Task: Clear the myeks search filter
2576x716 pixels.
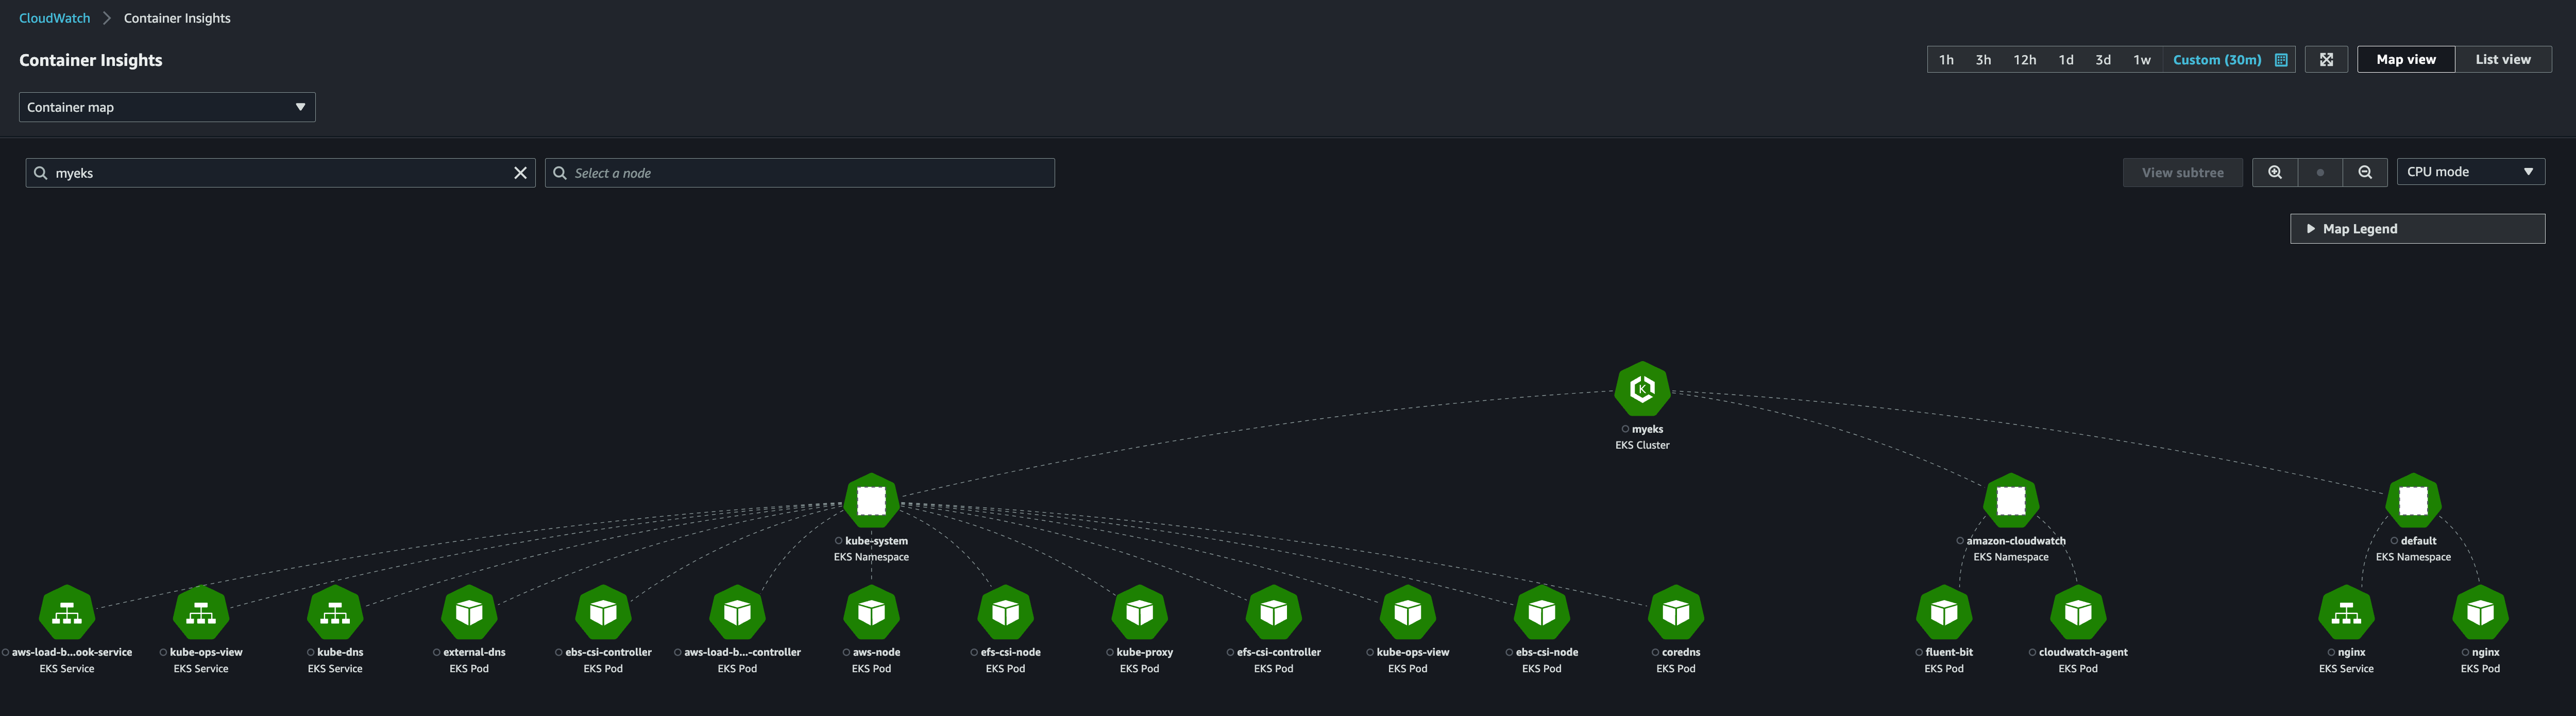Action: click(520, 173)
